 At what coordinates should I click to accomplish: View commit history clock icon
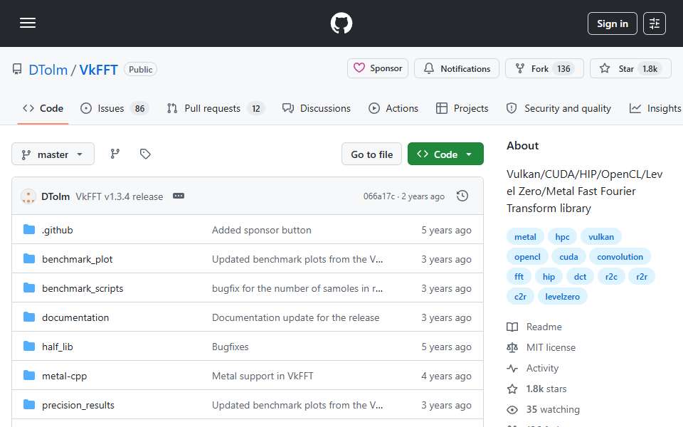[x=462, y=196]
